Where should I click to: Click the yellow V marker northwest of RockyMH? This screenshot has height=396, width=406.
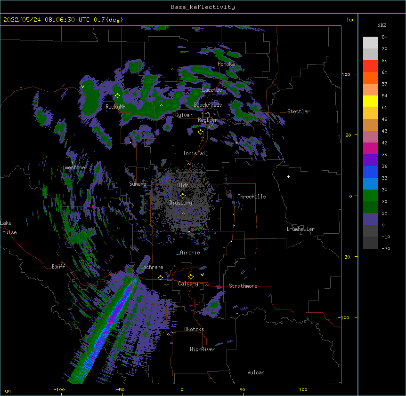coord(82,87)
